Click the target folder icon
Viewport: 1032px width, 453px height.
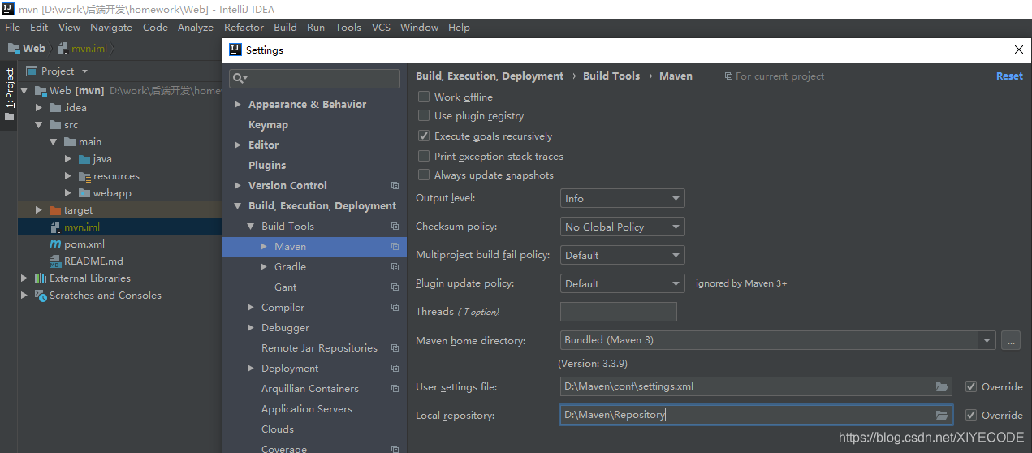tap(55, 210)
